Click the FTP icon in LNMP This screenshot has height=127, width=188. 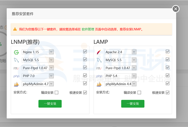16,68
